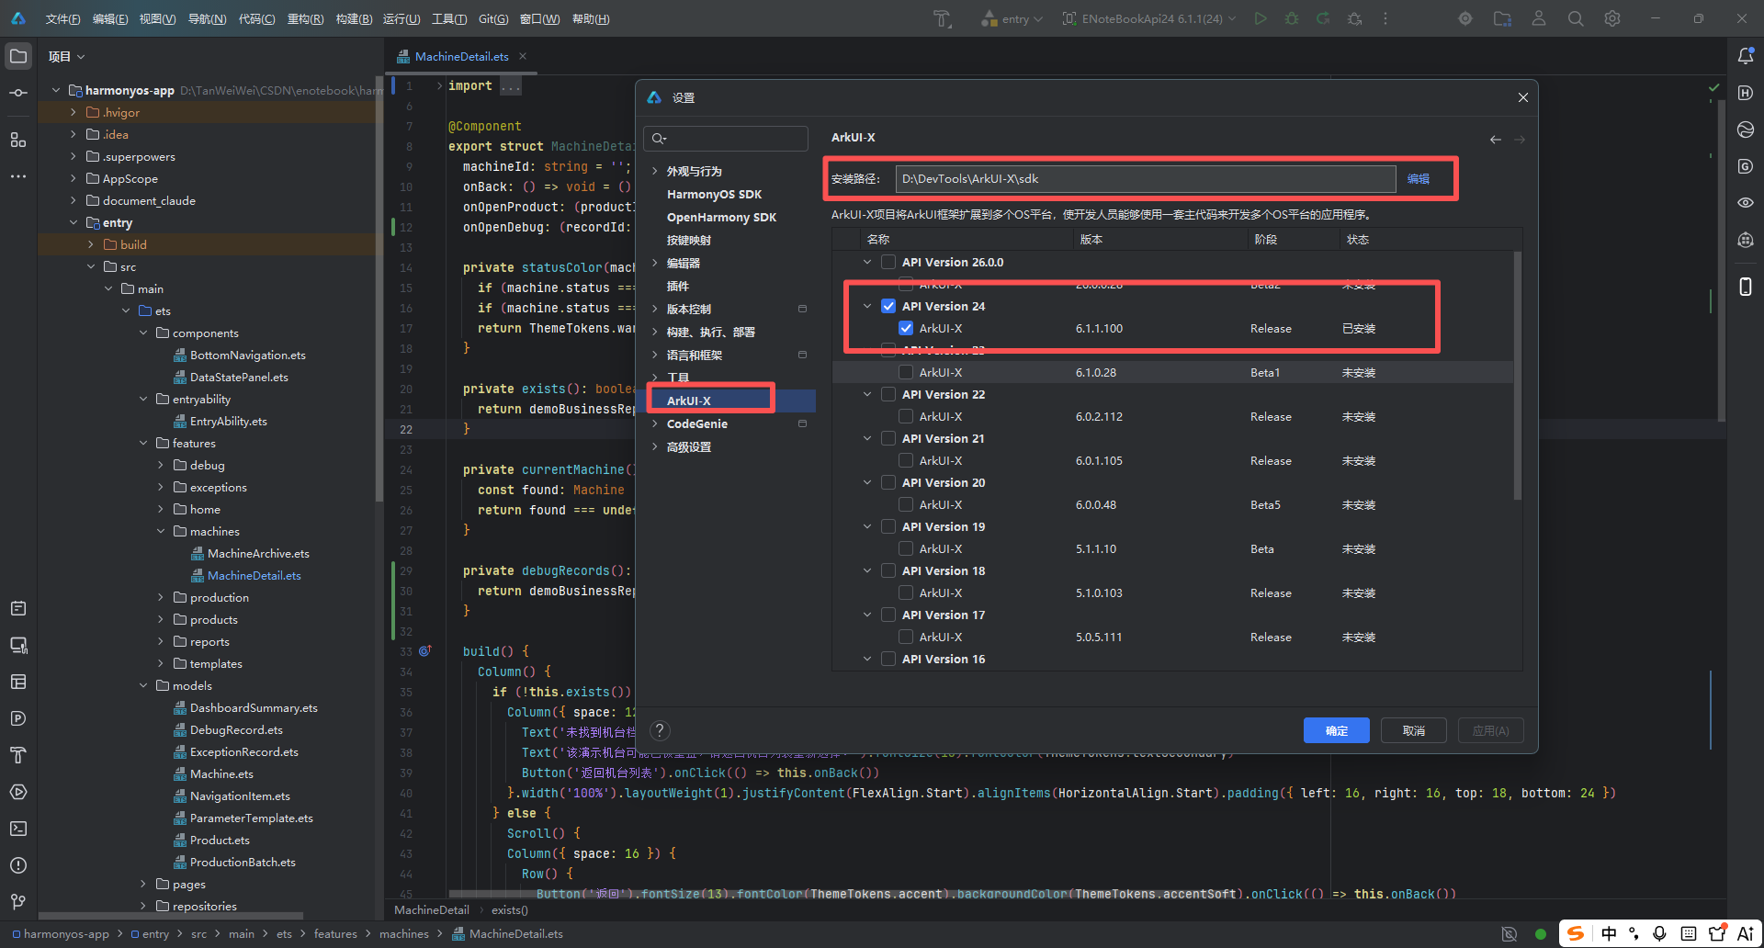Open the ENoteBookApi24 device dropdown
This screenshot has height=948, width=1764.
[x=1149, y=18]
